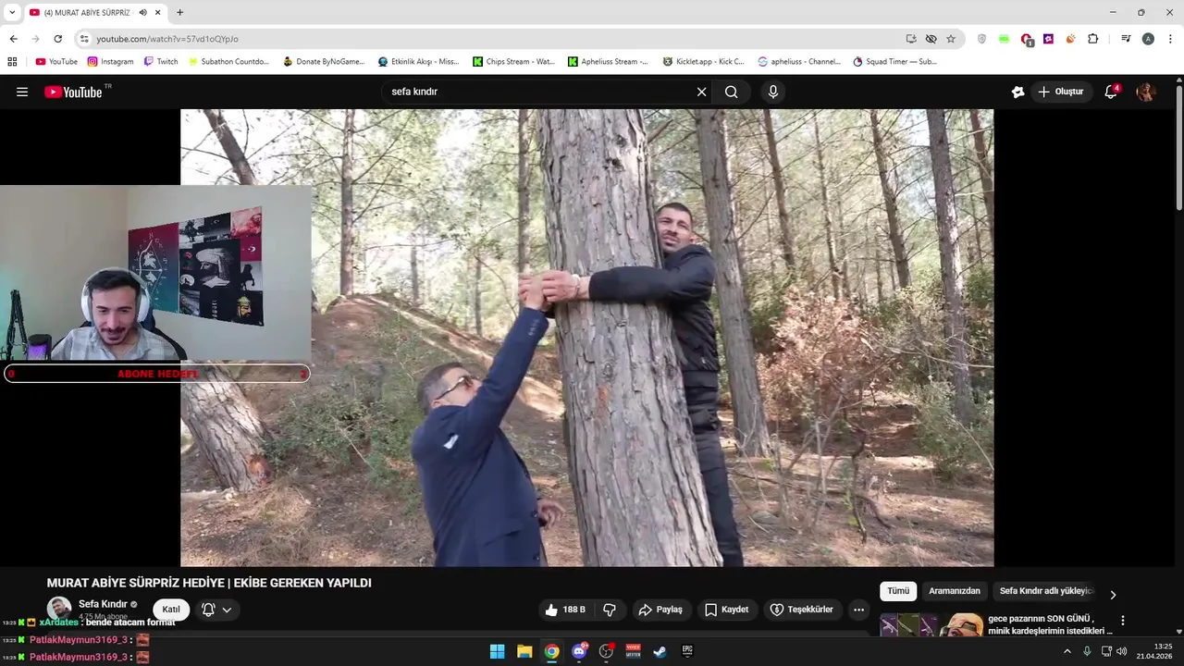
Task: Start voice search with the microphone icon
Action: [x=773, y=92]
